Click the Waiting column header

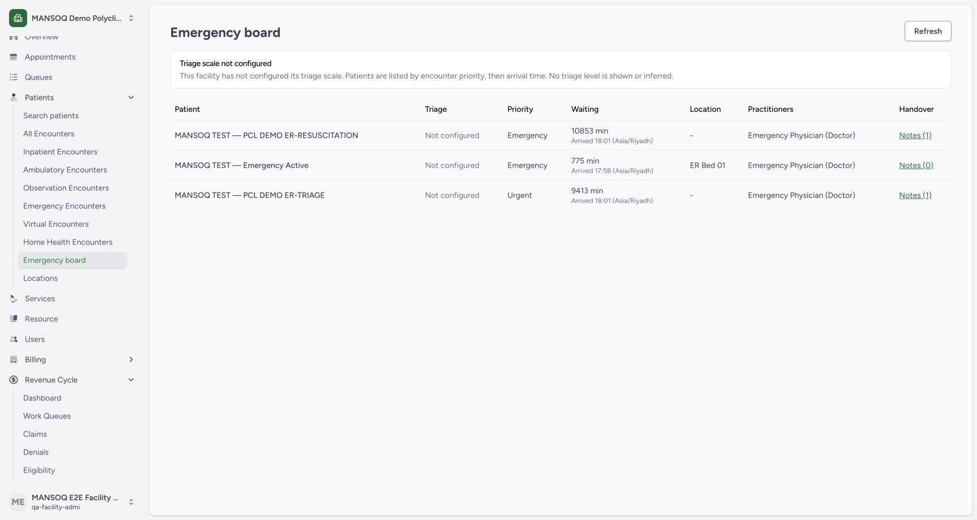coord(585,109)
